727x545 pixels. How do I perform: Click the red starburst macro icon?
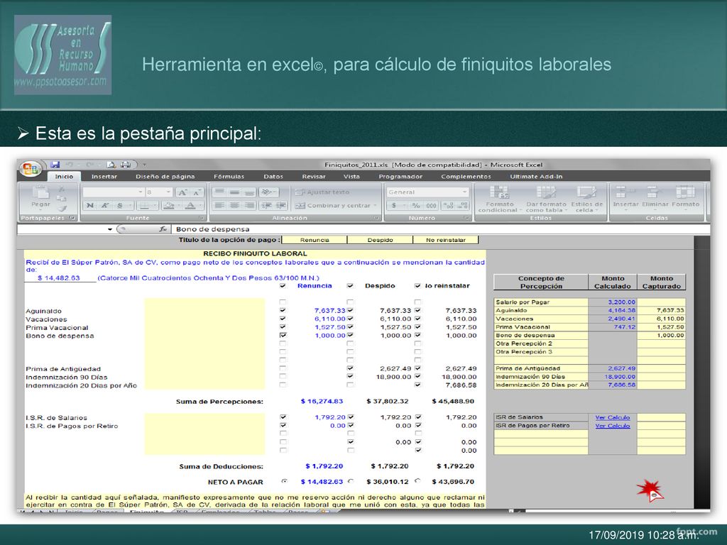click(x=650, y=491)
